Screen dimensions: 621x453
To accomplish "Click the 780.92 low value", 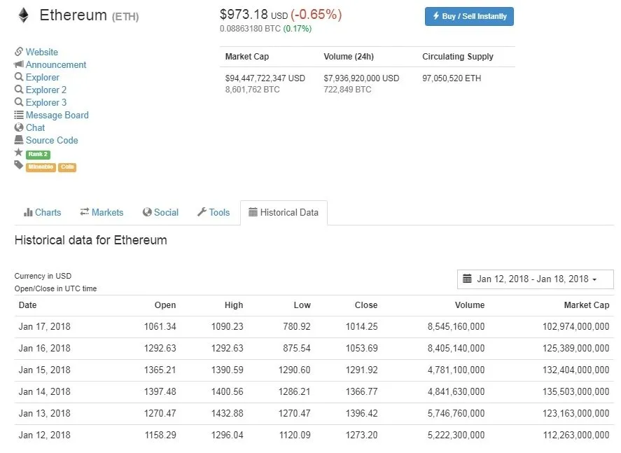I will 297,327.
